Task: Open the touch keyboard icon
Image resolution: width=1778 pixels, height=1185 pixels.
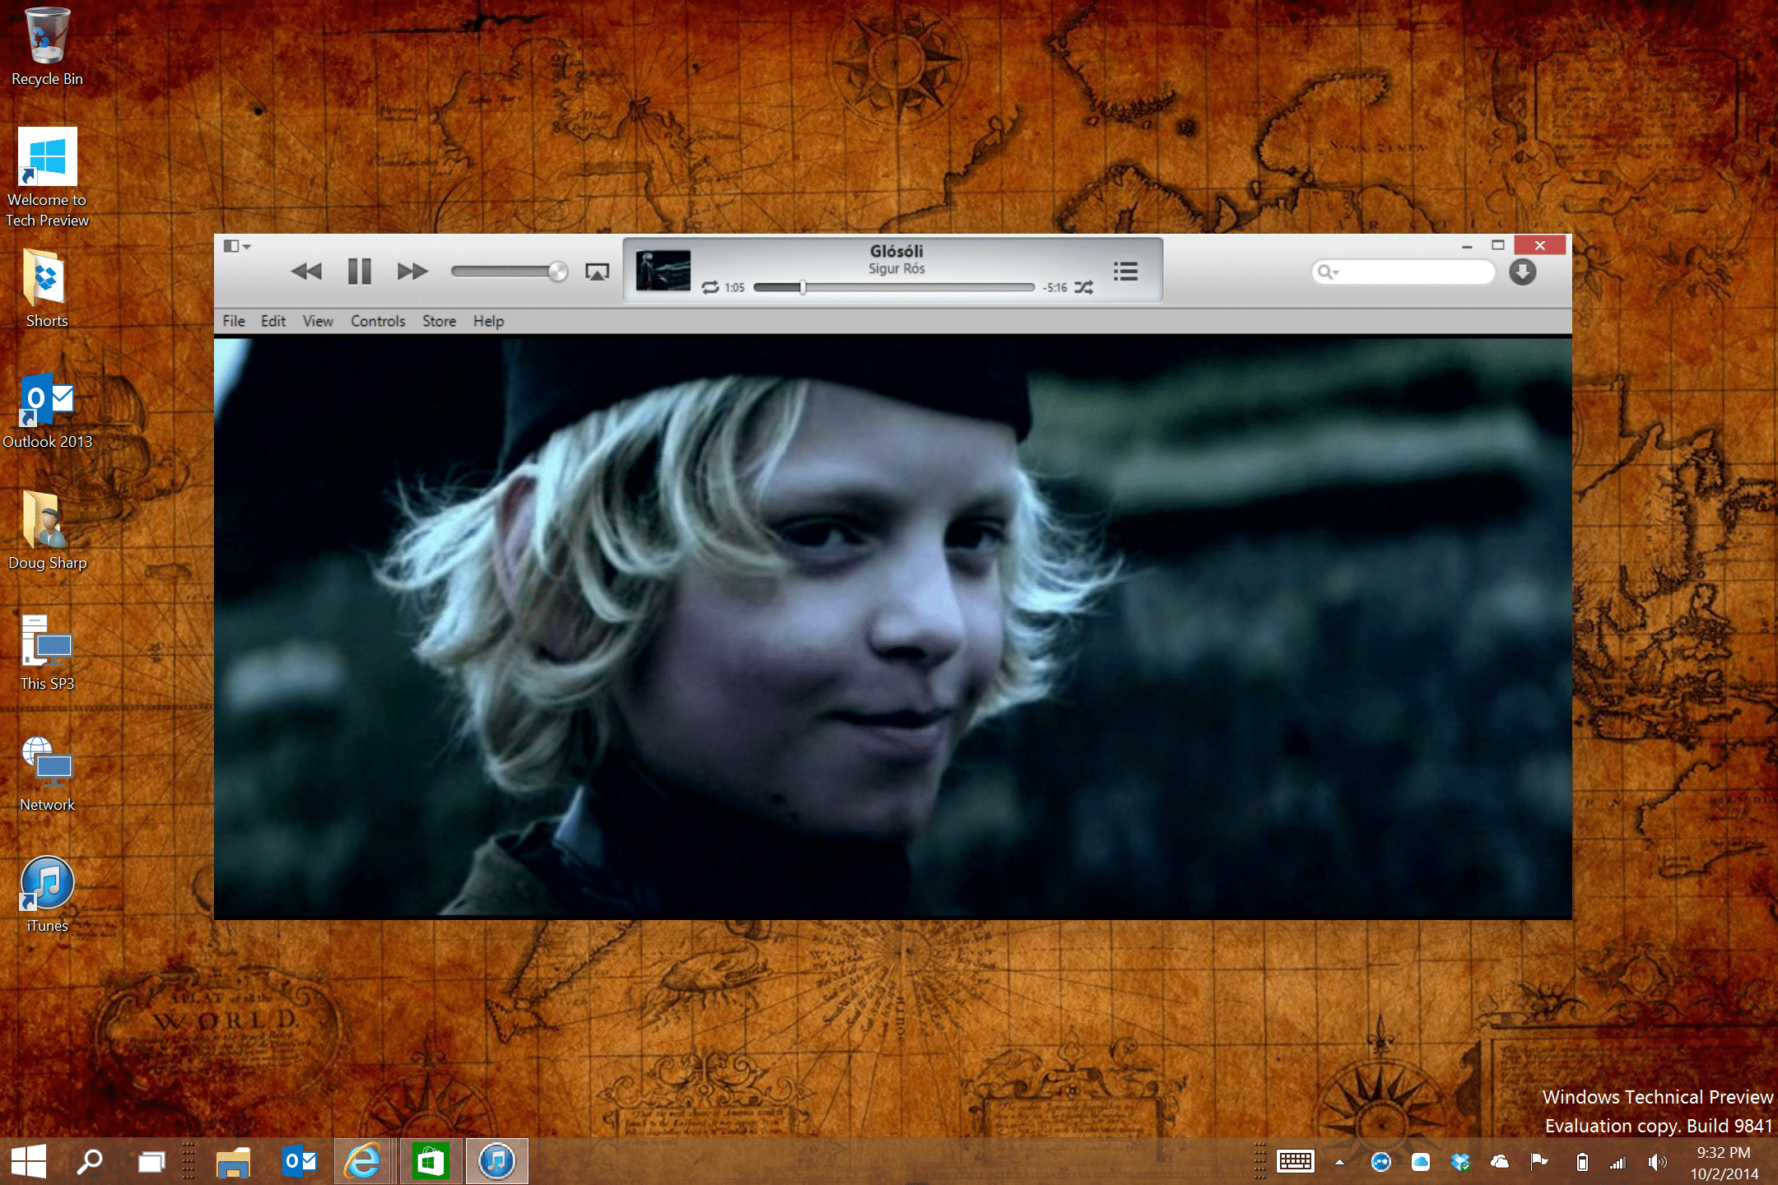Action: [x=1296, y=1161]
